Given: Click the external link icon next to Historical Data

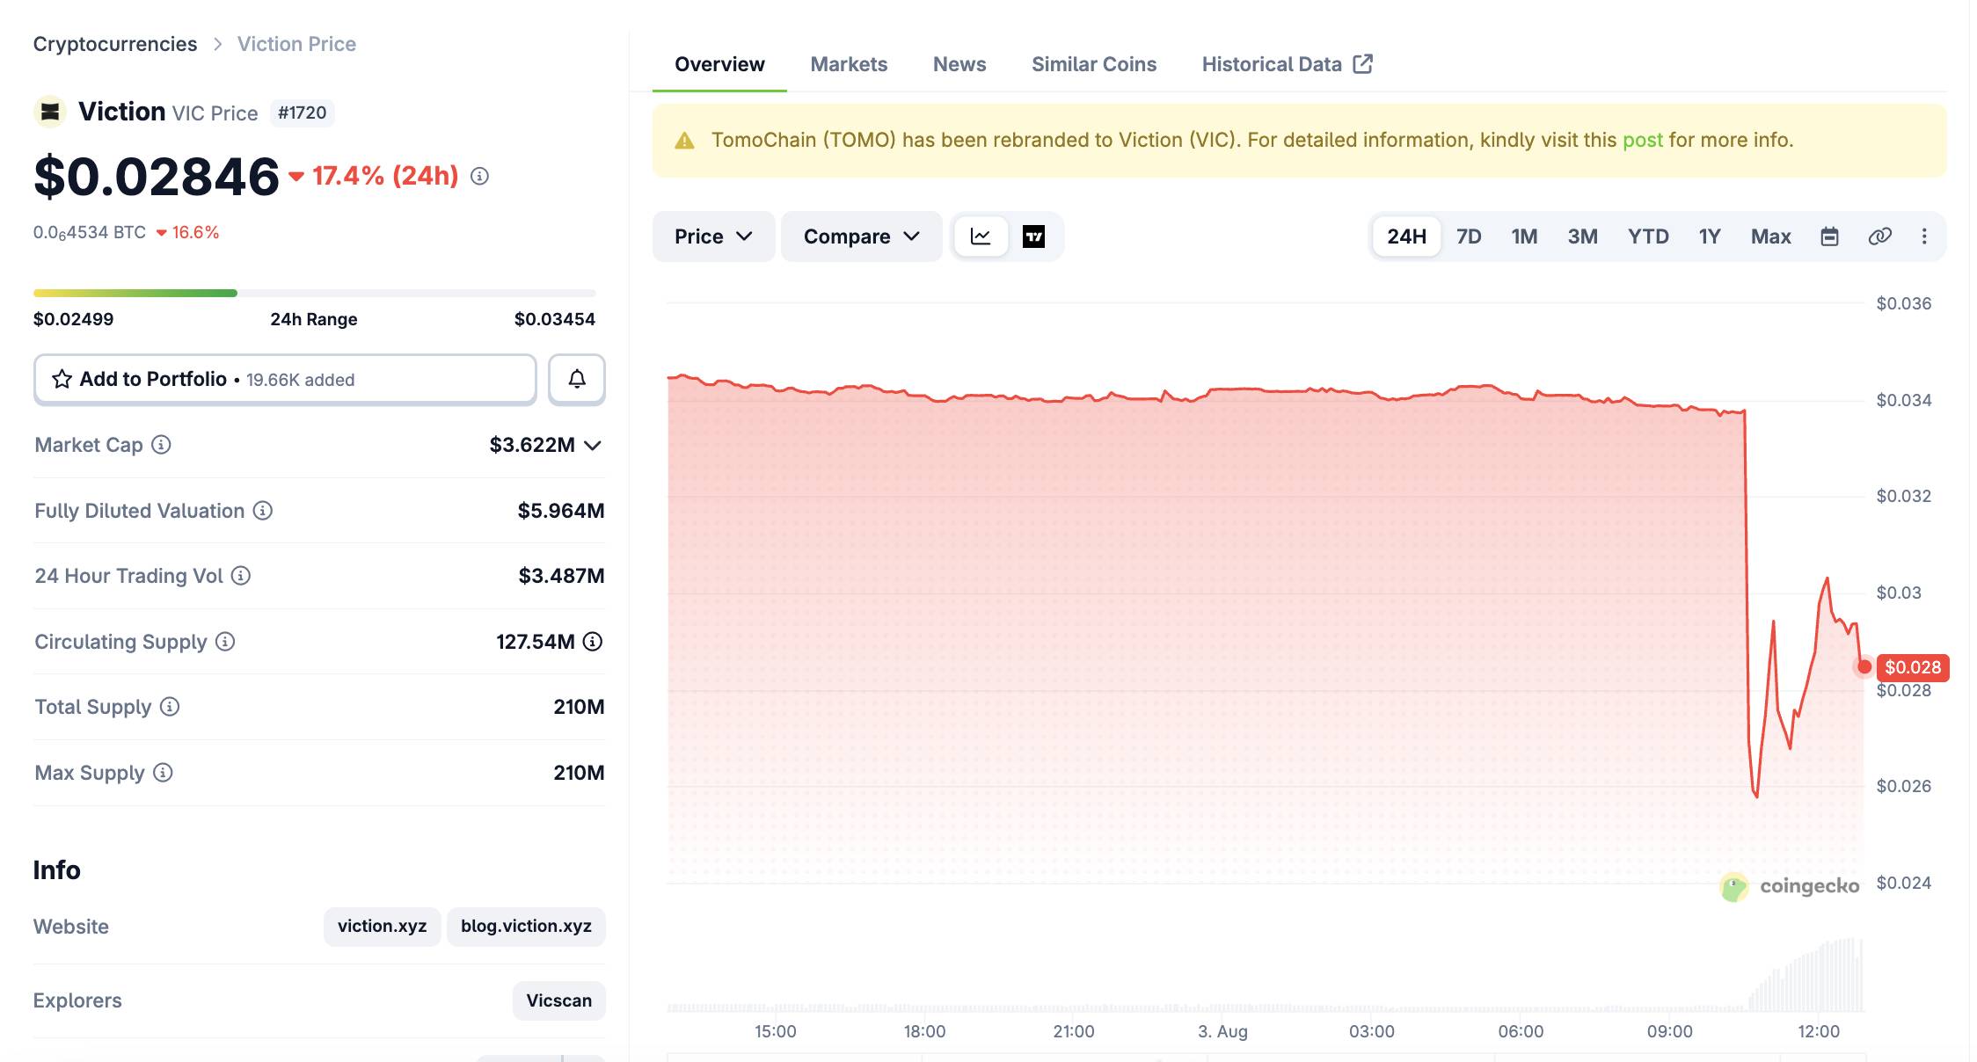Looking at the screenshot, I should (1362, 63).
